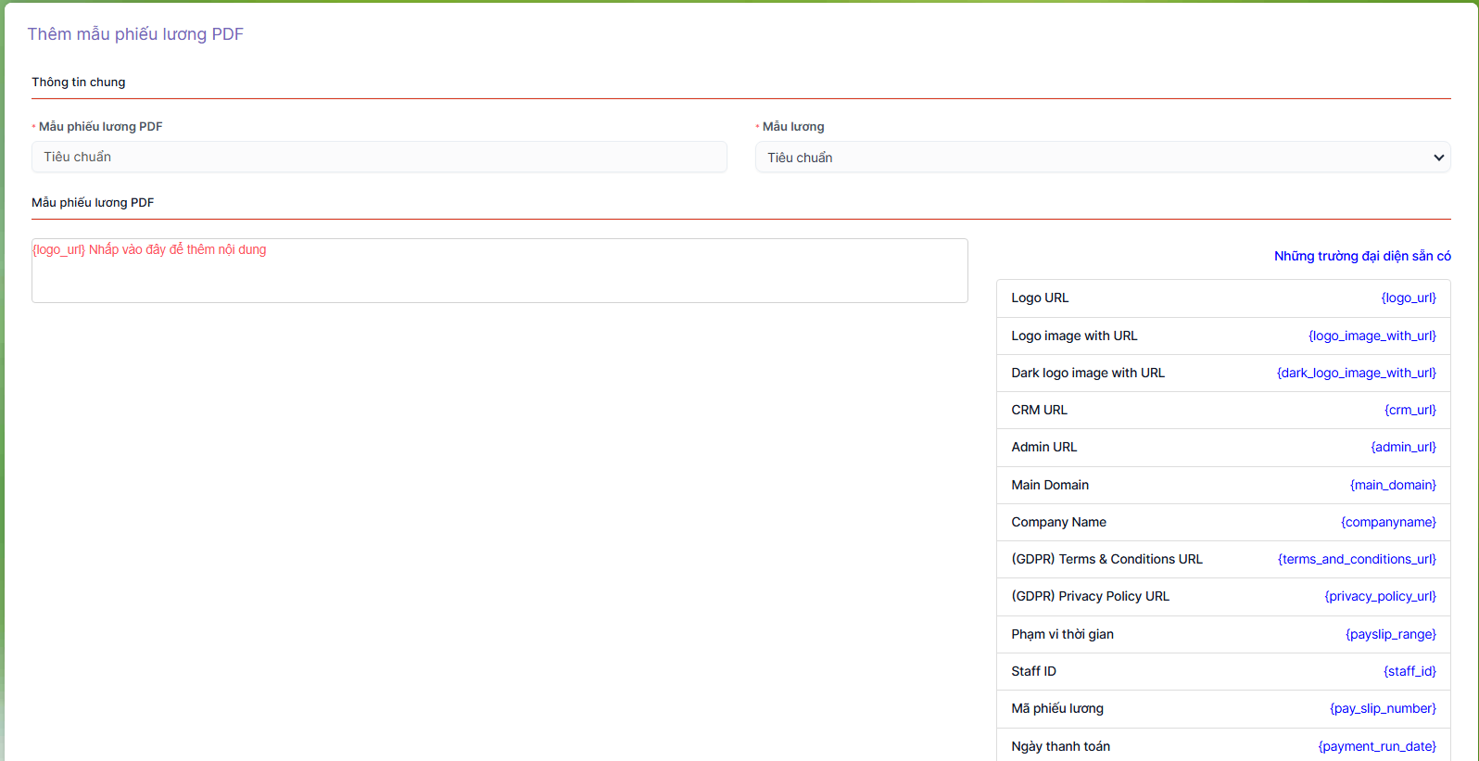Add the {companyname} merge field

1387,522
